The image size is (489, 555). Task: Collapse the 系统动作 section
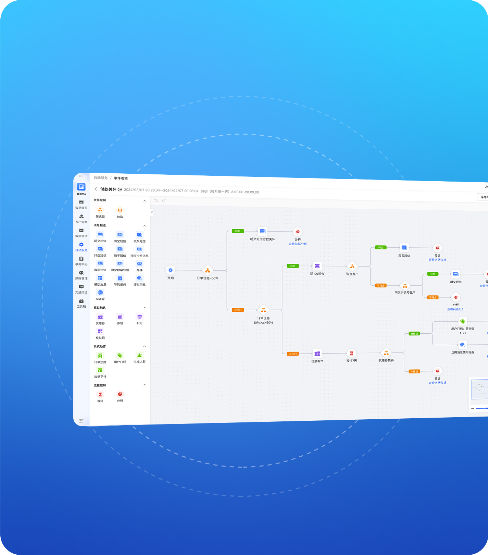[x=145, y=346]
